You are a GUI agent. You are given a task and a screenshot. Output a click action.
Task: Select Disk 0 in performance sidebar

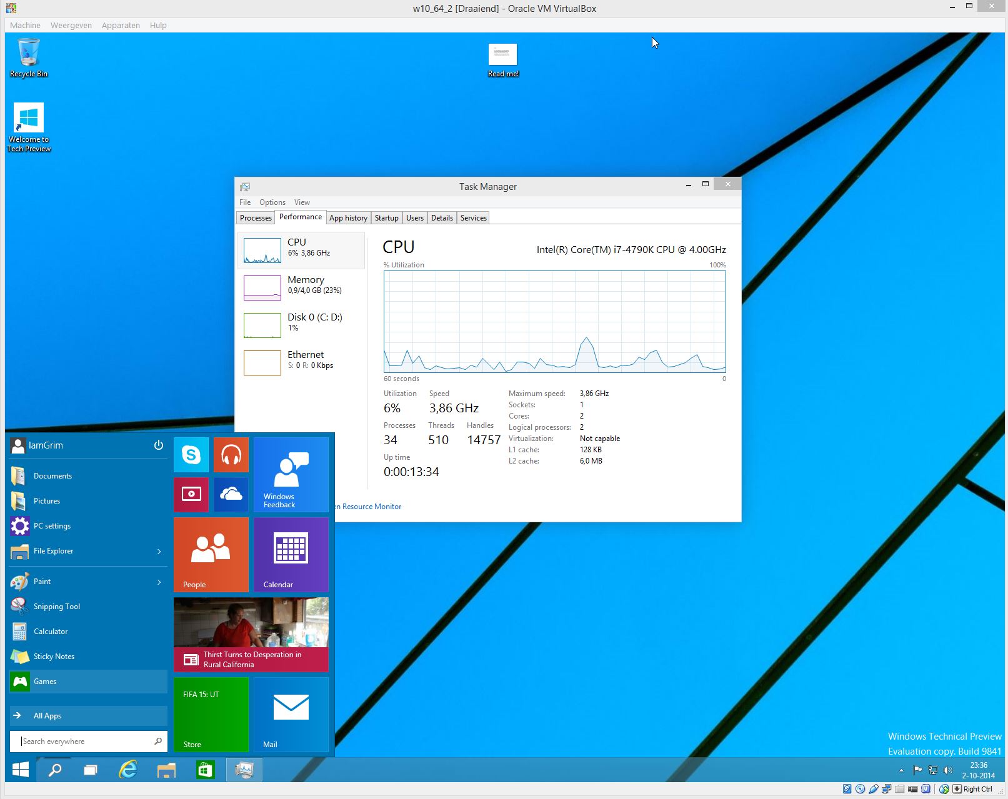301,325
